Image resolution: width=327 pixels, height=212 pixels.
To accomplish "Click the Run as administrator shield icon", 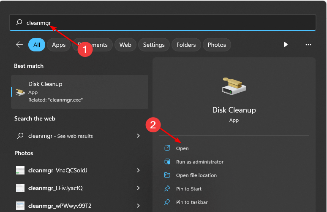I will [x=167, y=162].
